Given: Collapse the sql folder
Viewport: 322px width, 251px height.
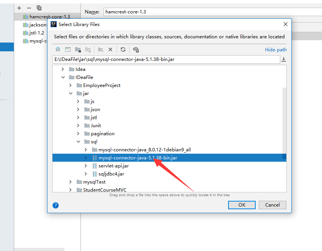Looking at the screenshot, I should point(78,142).
